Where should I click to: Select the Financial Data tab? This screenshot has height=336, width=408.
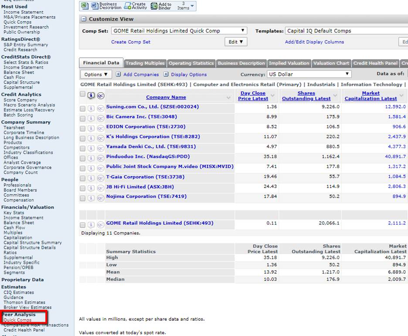[101, 63]
